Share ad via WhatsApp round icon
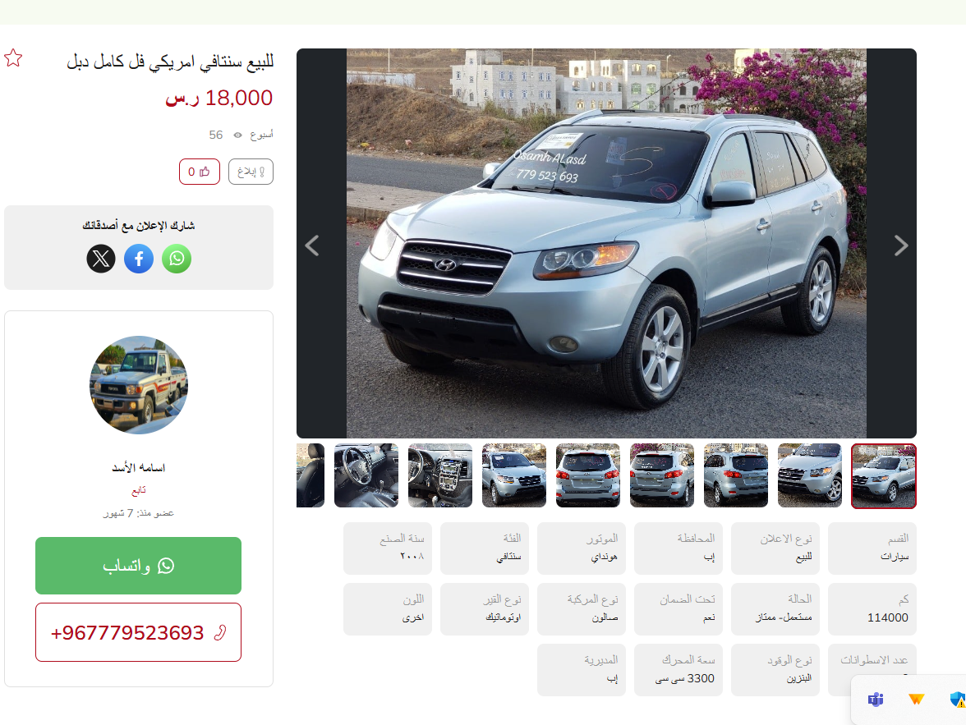 177,259
